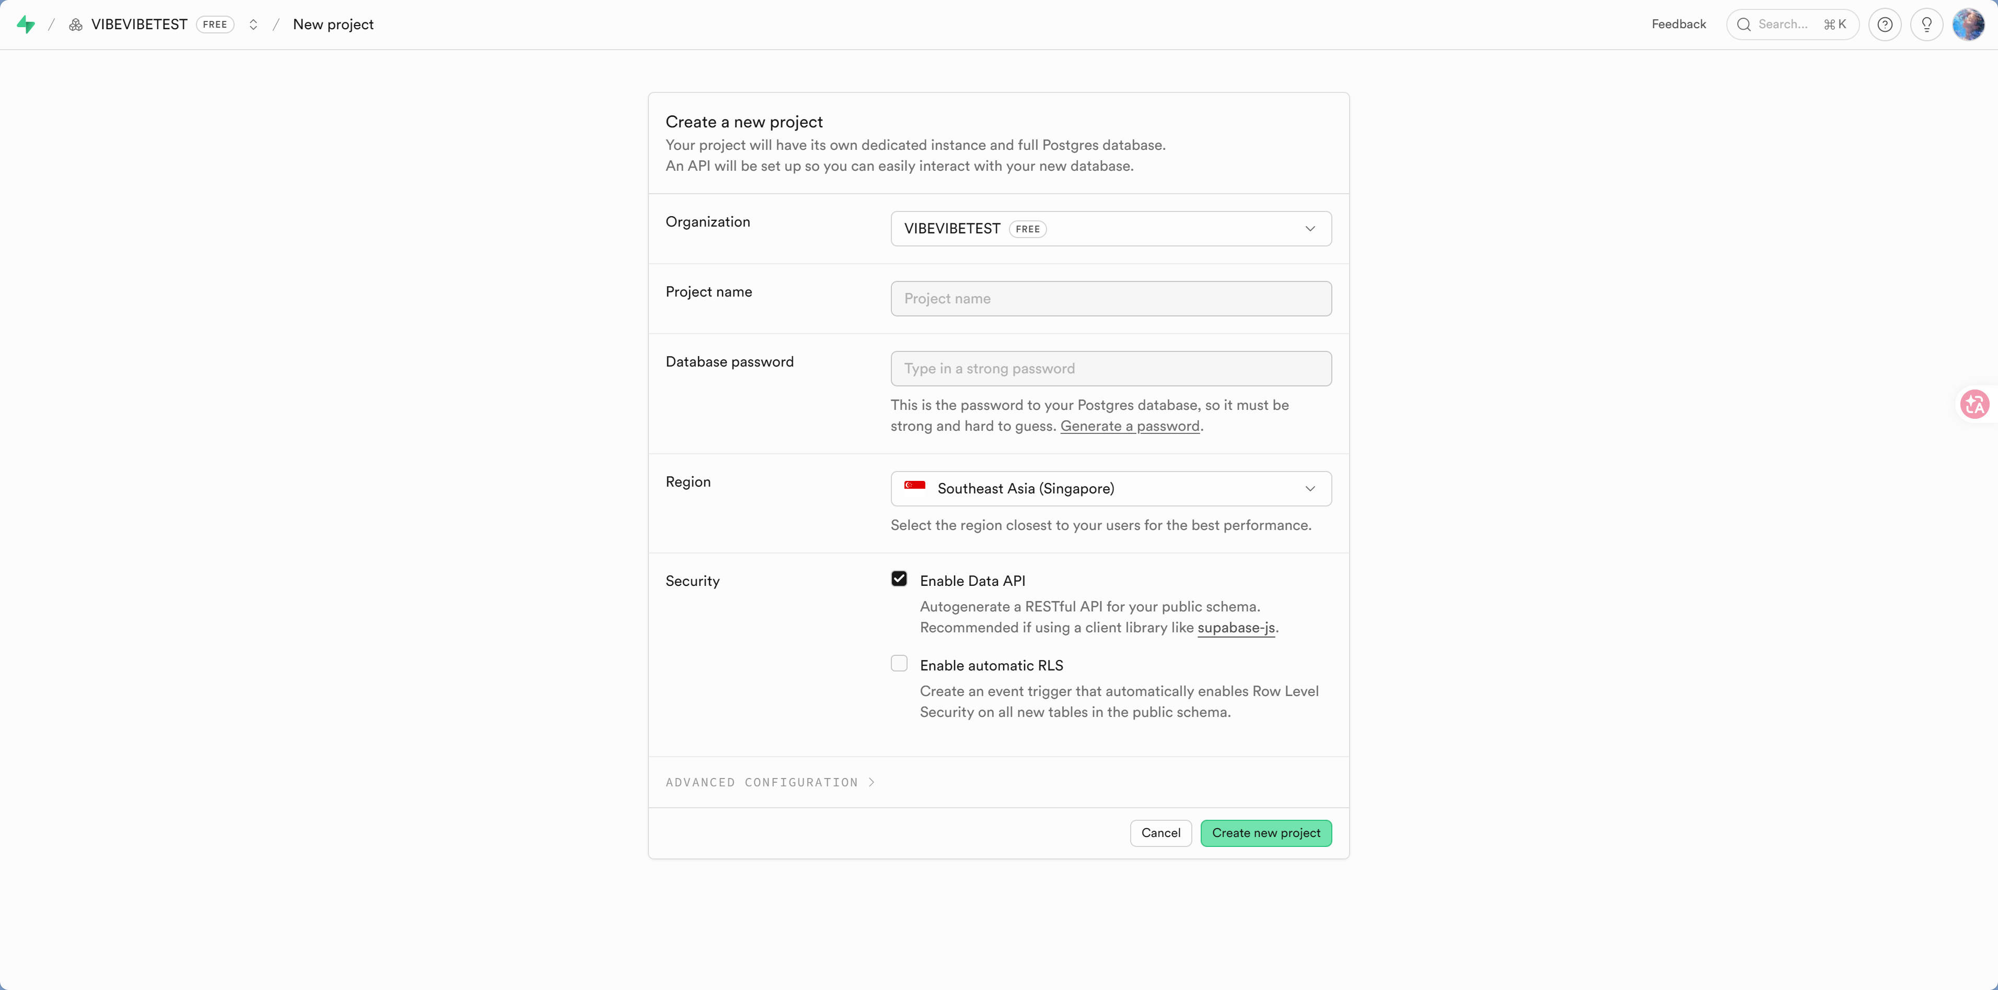This screenshot has width=1998, height=990.
Task: Open the help question mark icon
Action: point(1885,25)
